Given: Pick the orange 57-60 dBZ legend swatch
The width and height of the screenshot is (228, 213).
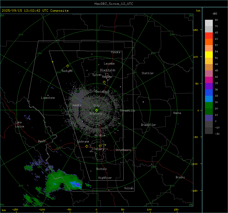Looking at the screenshot, I should (x=209, y=42).
